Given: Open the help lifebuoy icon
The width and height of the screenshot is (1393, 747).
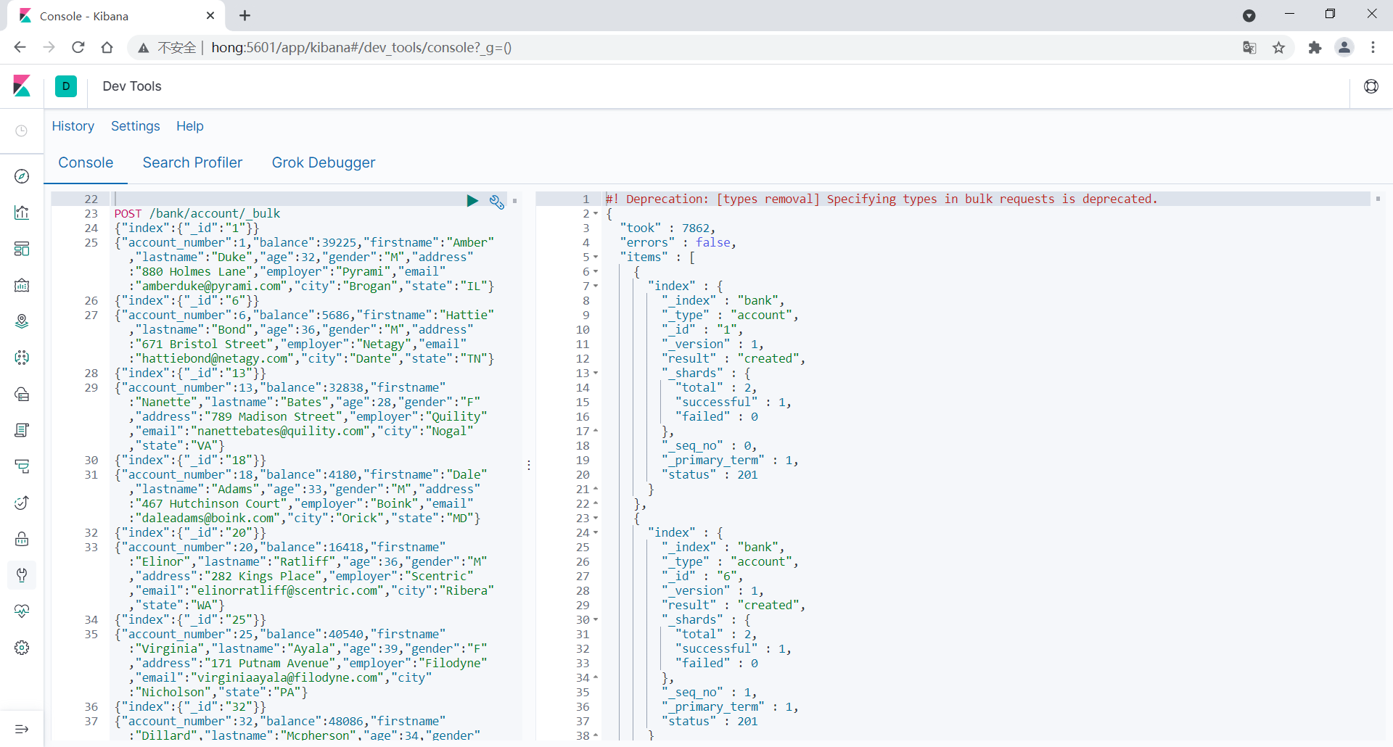Looking at the screenshot, I should [x=1371, y=86].
